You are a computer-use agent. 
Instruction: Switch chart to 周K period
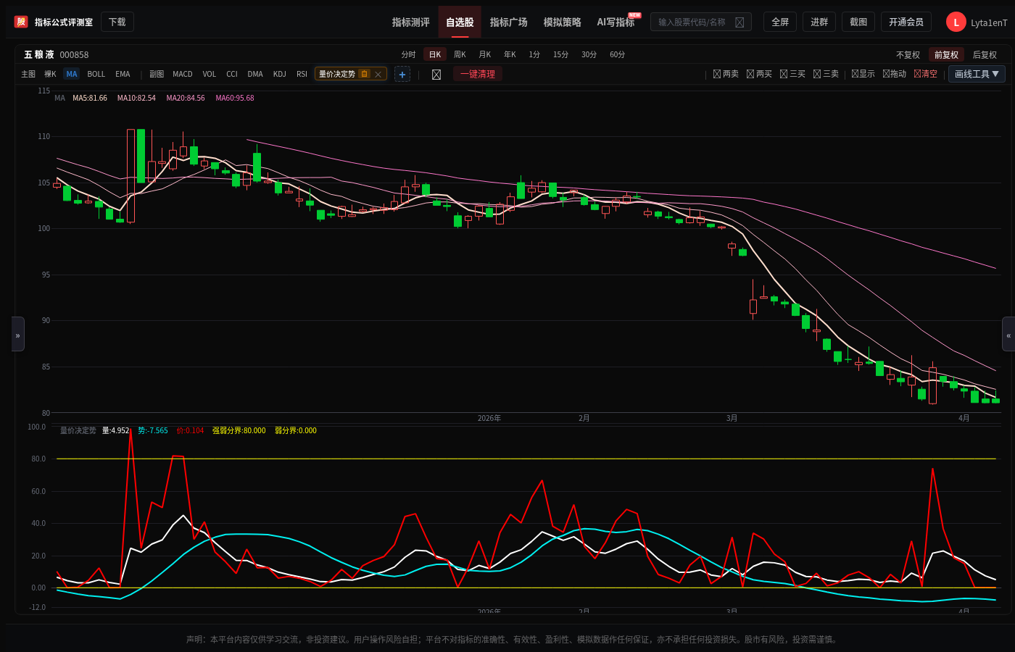[x=460, y=55]
